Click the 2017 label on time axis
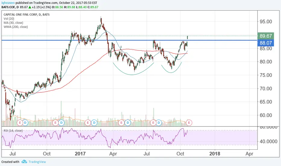This screenshot has width=281, height=166. pos(80,154)
